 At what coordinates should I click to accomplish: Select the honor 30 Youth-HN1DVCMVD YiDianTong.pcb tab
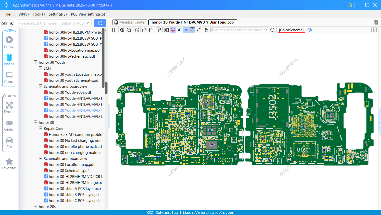(193, 22)
